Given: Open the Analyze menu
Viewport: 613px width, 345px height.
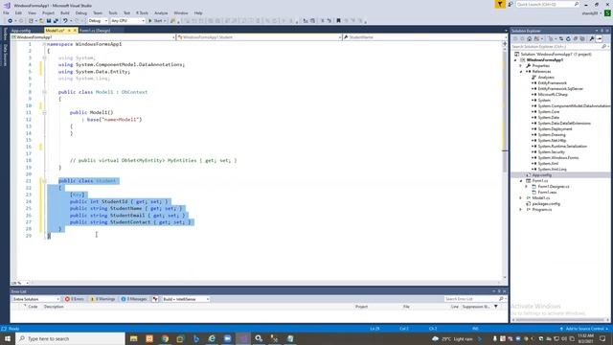Looking at the screenshot, I should coord(161,12).
